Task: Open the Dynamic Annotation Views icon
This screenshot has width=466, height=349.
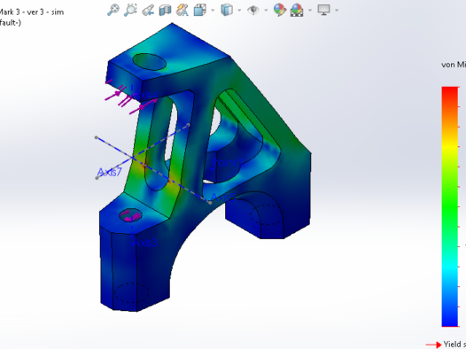Action: 182,10
